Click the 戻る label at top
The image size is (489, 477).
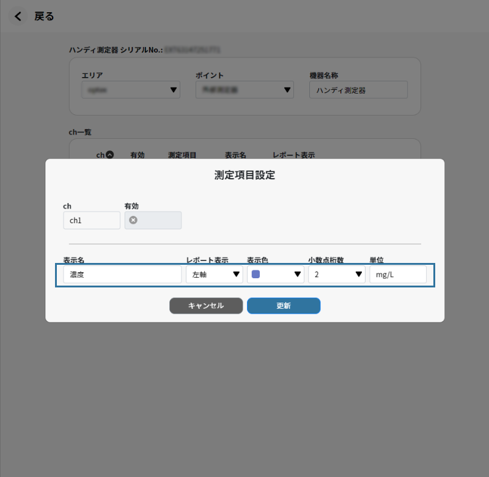44,17
